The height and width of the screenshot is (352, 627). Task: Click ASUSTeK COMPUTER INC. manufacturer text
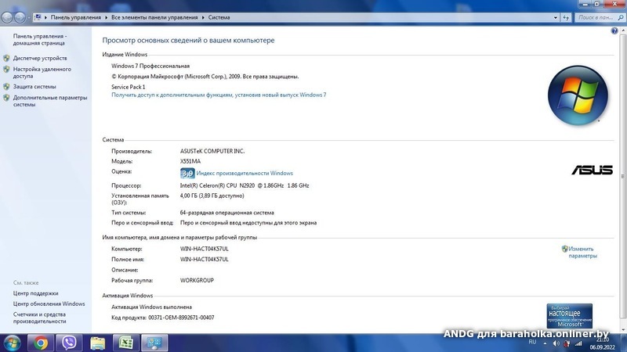212,151
